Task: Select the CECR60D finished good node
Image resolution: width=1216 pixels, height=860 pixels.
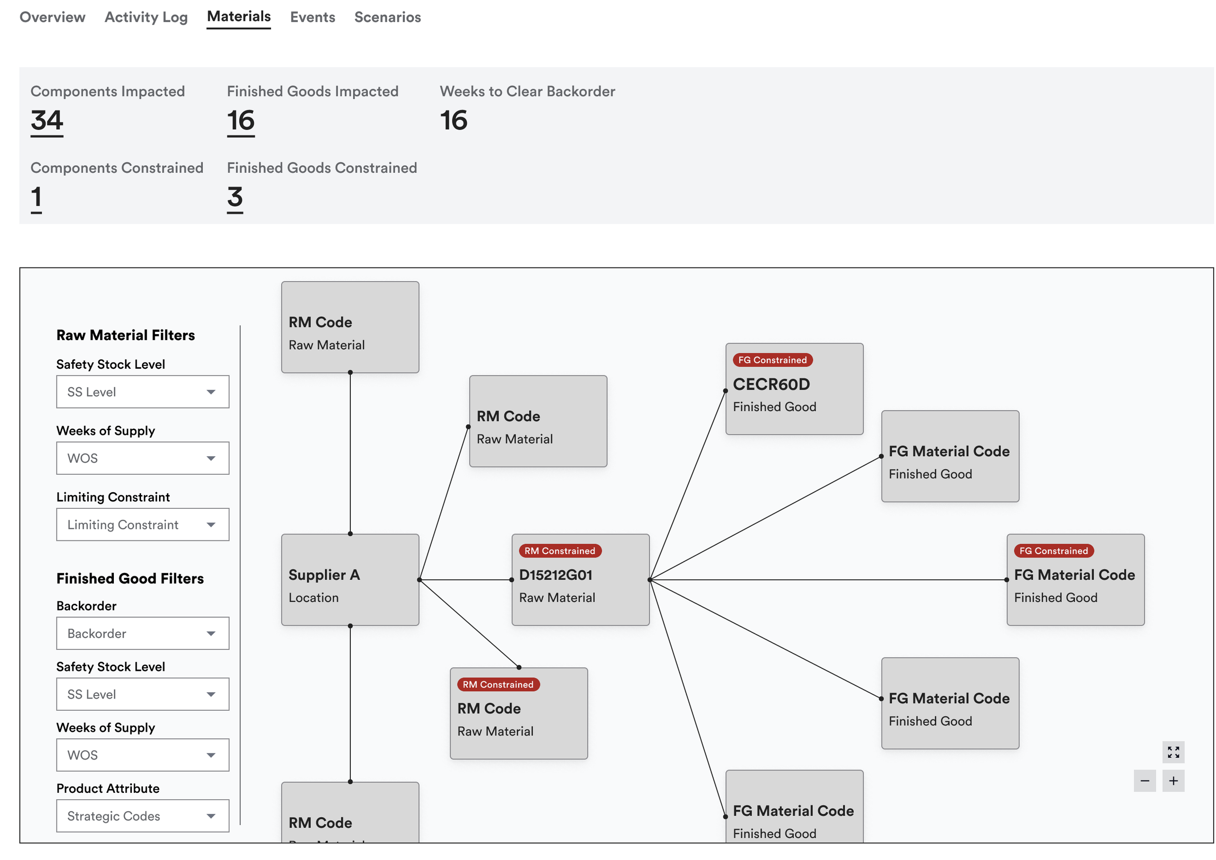Action: [794, 389]
